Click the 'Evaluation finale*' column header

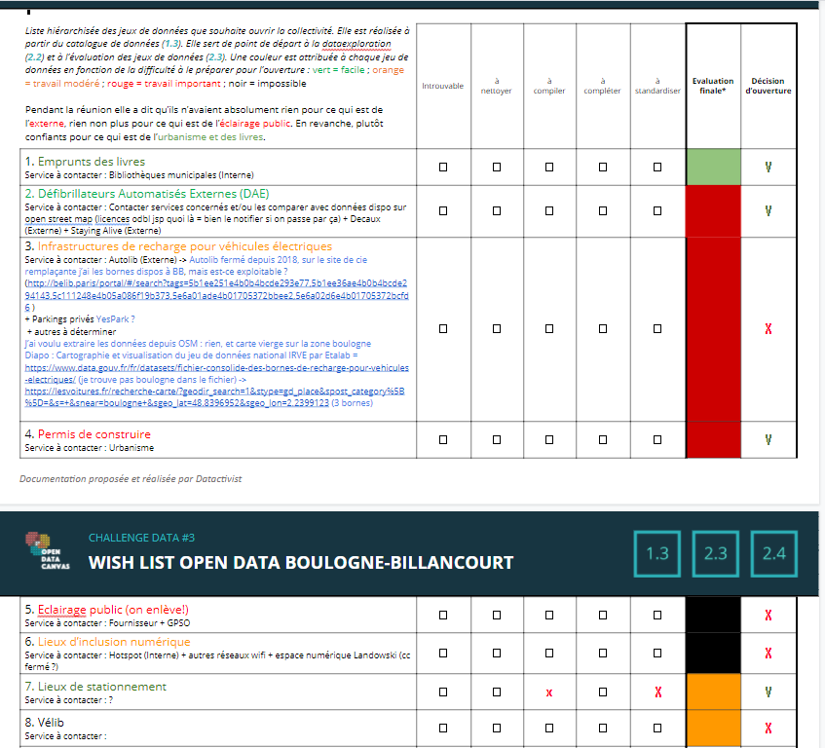click(x=713, y=86)
